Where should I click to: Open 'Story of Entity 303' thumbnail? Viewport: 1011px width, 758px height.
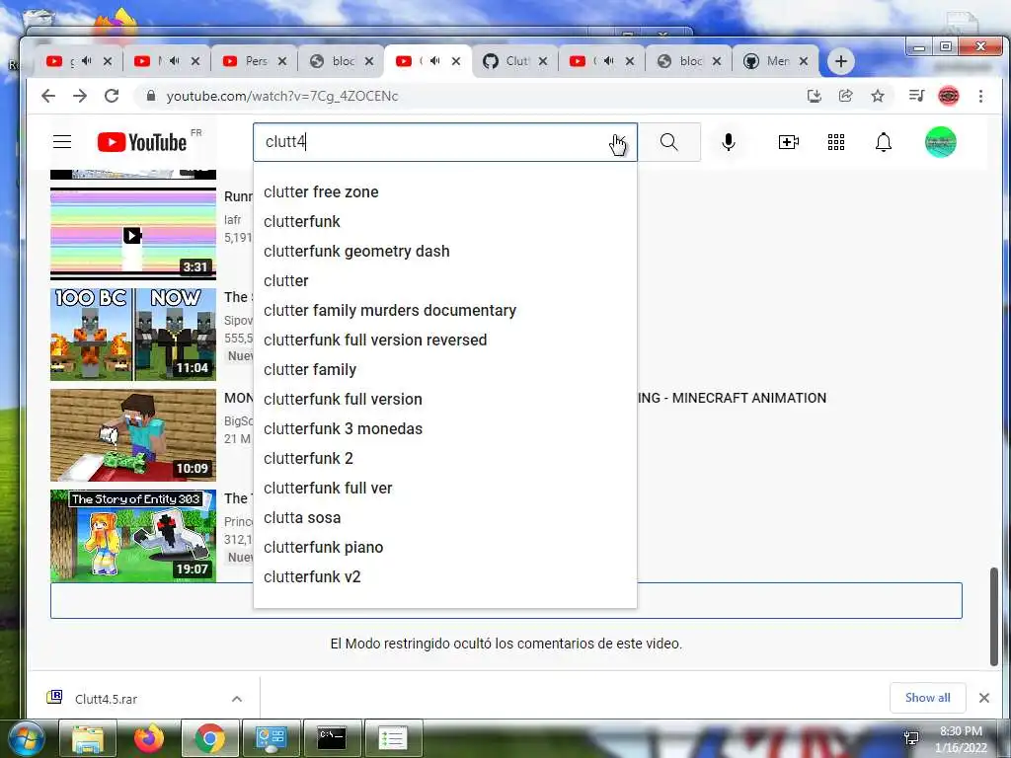point(133,536)
